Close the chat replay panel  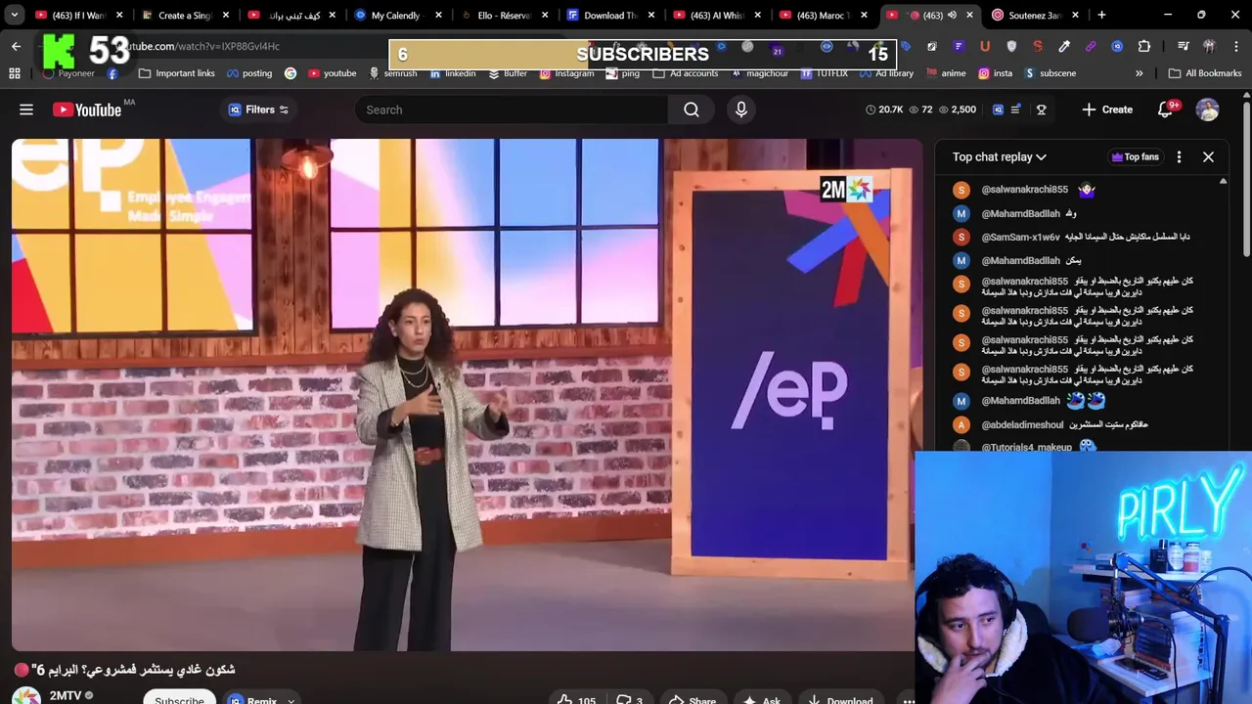click(1208, 156)
